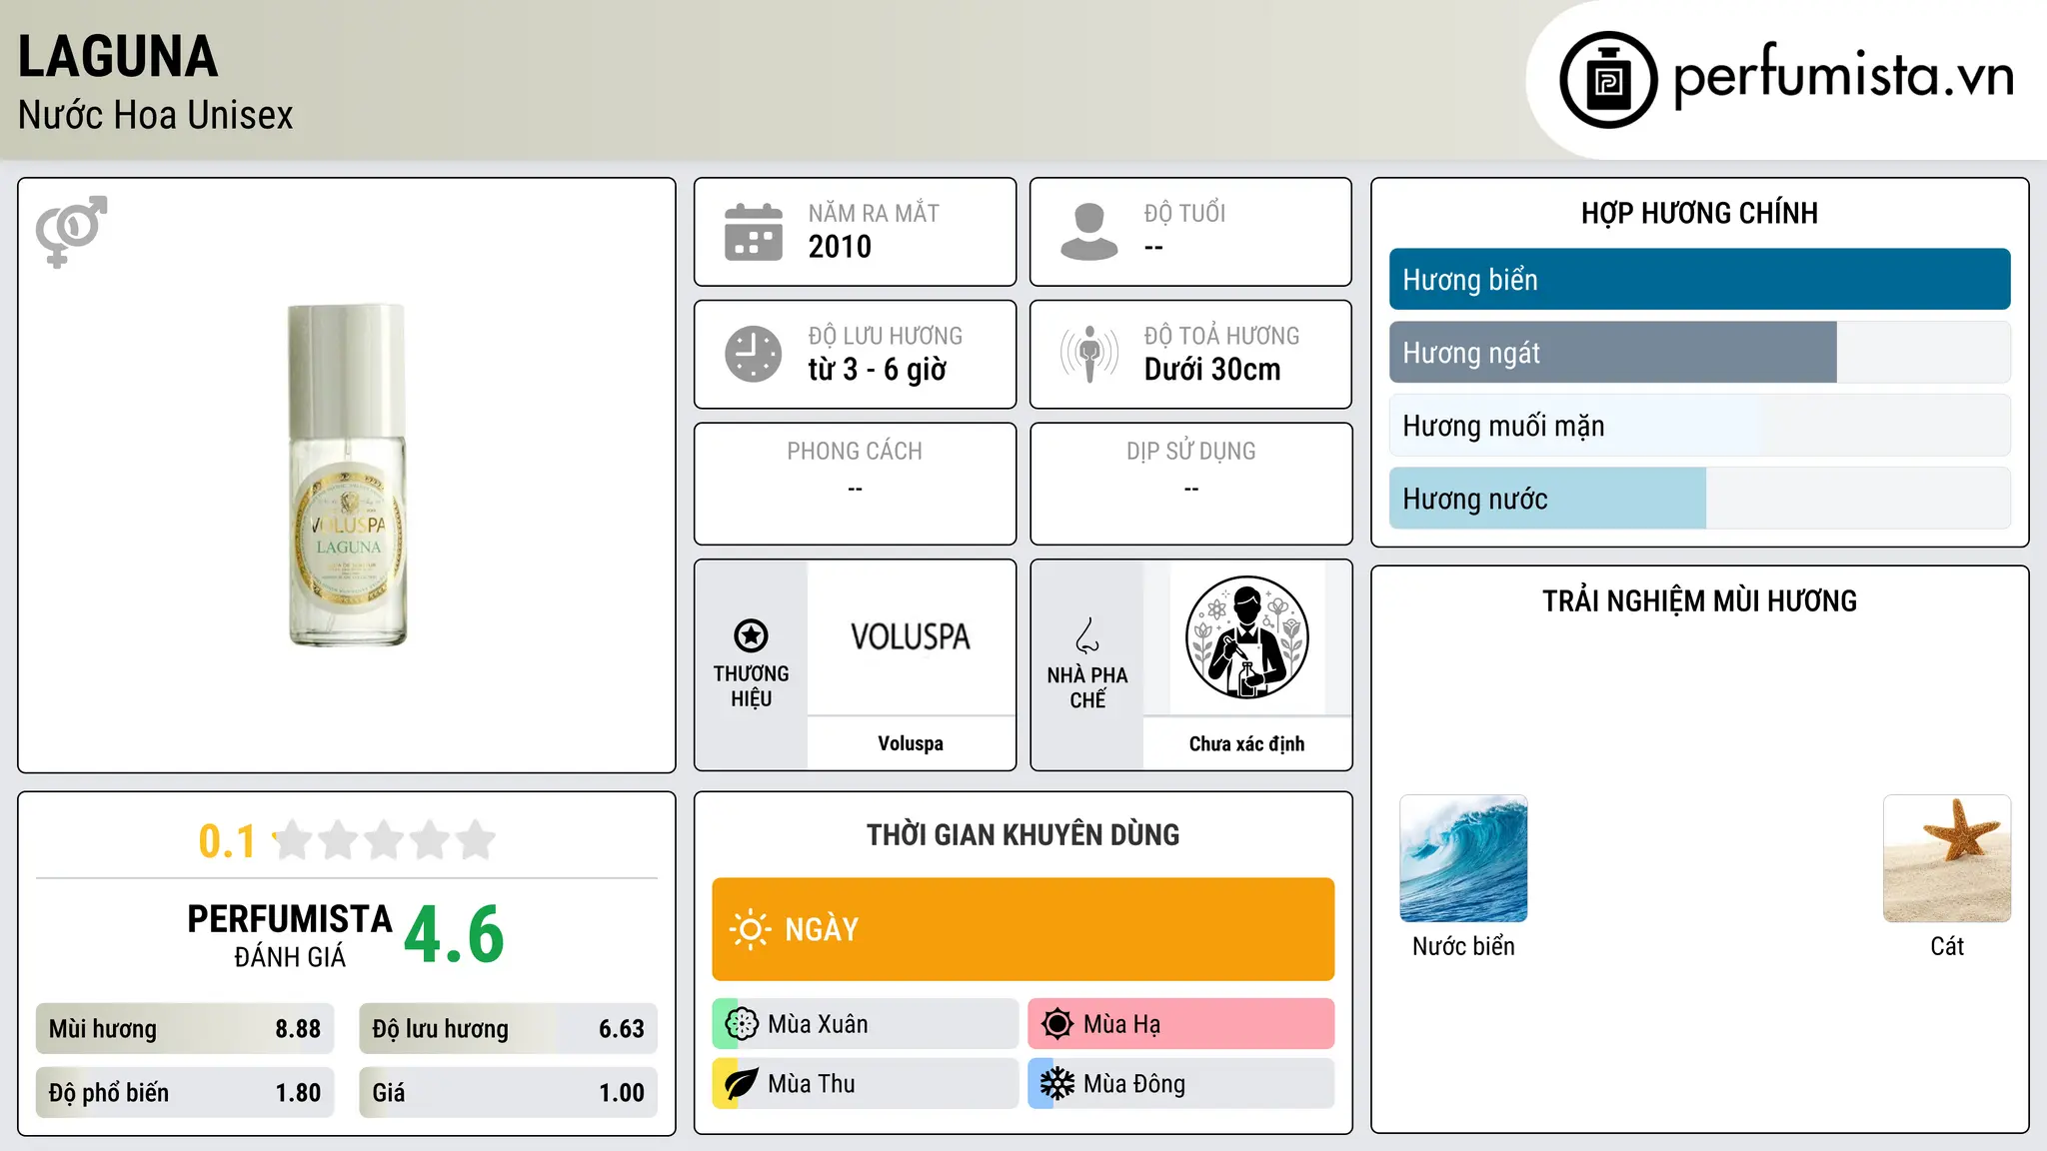
Task: Click the Mùa Đông season label
Action: [1134, 1084]
